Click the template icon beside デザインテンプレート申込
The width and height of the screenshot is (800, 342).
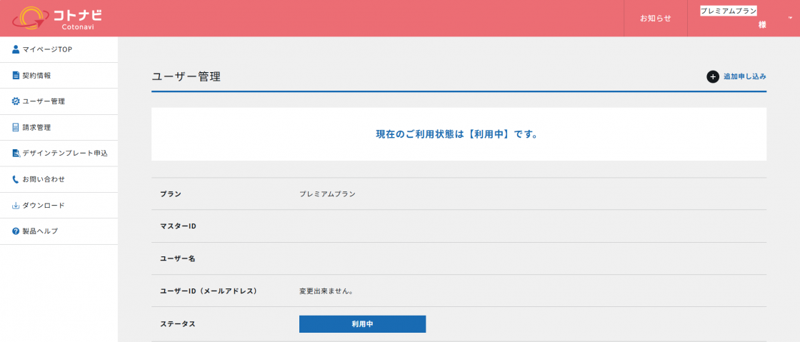tap(16, 154)
